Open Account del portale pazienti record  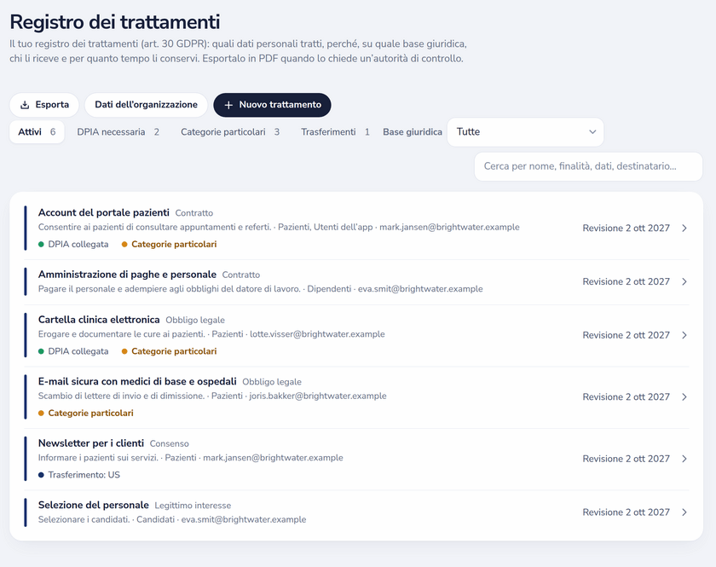tap(356, 228)
